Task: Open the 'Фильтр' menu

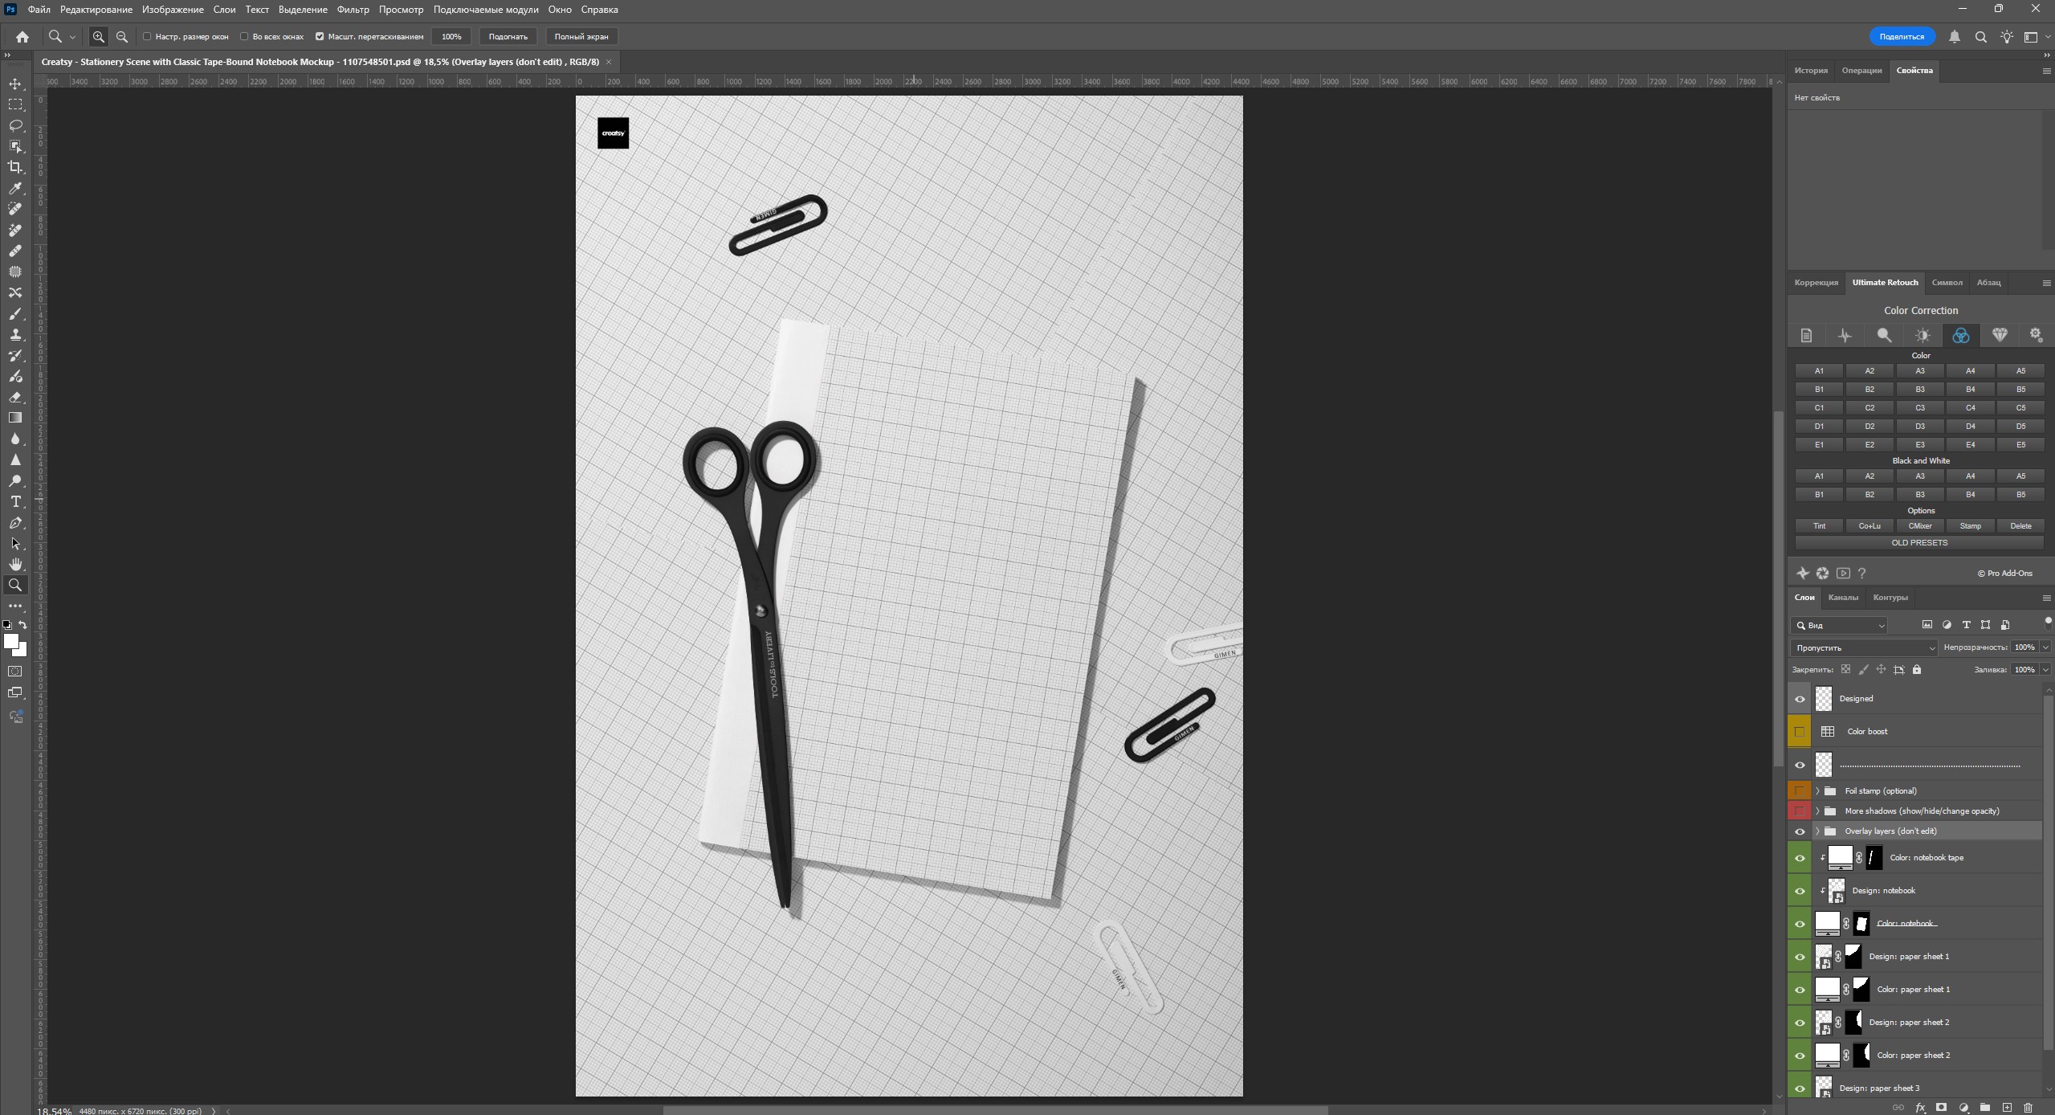Action: pyautogui.click(x=353, y=10)
